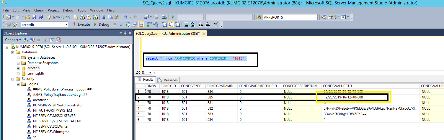Click the Cut scissors icon

click(104, 17)
